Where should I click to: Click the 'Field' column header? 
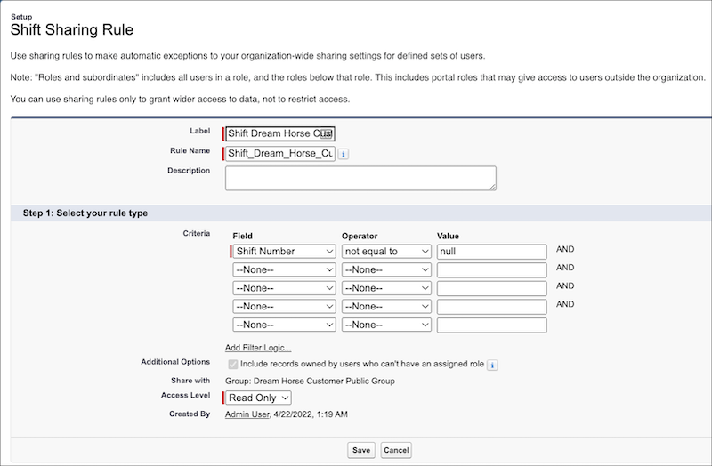242,236
